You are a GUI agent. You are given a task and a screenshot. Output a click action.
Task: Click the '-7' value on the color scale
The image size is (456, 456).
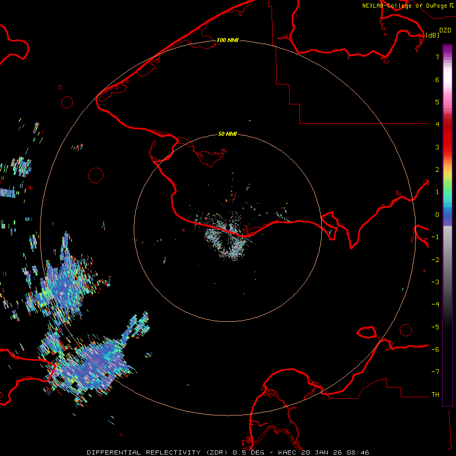tap(435, 372)
